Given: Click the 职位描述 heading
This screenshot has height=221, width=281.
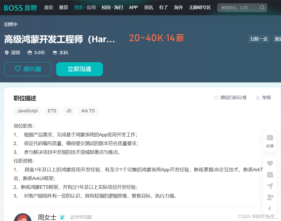Looking at the screenshot, I should (x=25, y=98).
